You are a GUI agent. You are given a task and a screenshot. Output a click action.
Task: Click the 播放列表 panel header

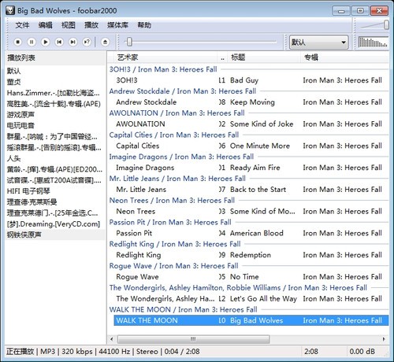pyautogui.click(x=55, y=57)
